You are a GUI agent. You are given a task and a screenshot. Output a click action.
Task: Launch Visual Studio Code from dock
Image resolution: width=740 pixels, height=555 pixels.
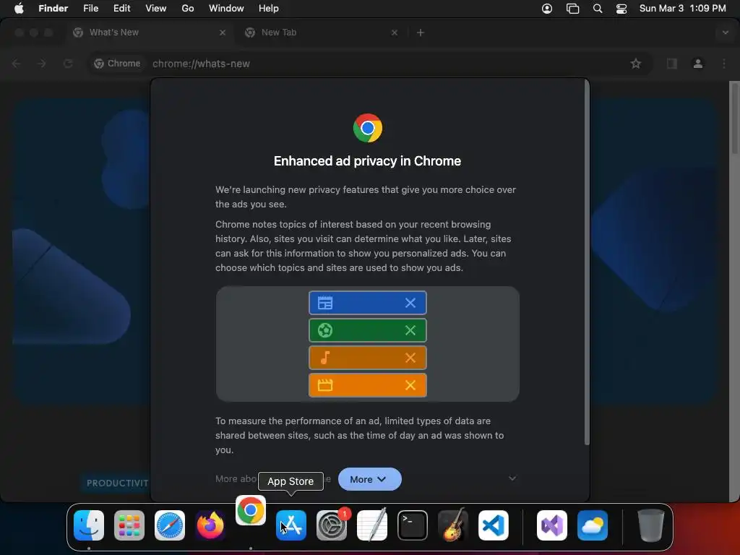click(x=494, y=525)
